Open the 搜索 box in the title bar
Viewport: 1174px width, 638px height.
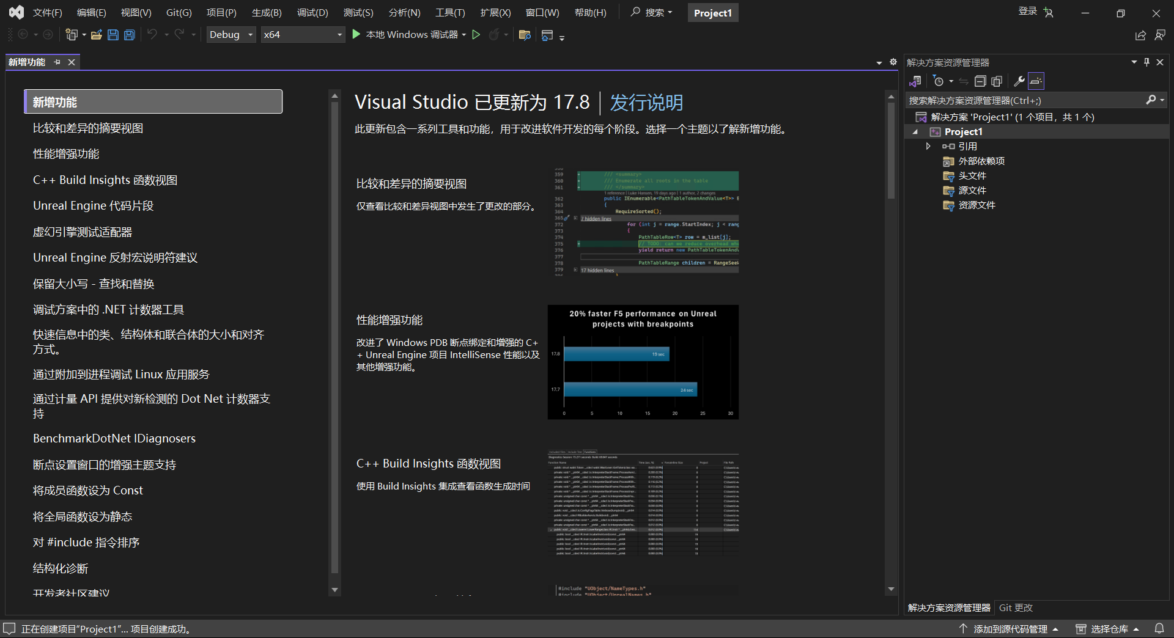point(652,12)
